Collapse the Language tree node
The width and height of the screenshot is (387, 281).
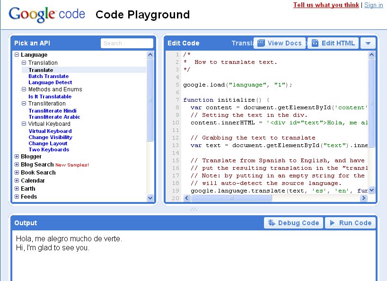click(x=17, y=54)
